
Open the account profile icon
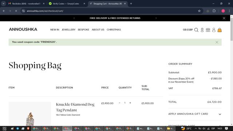pos(214,30)
